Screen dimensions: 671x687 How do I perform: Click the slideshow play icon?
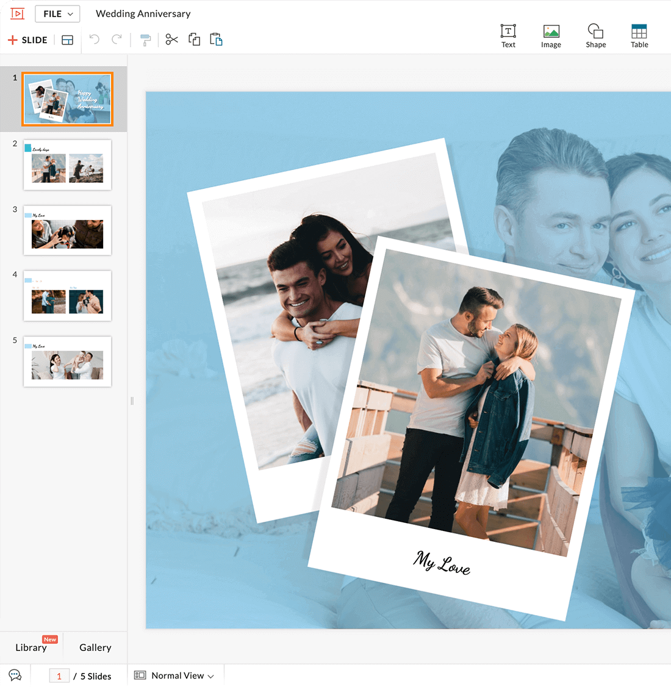click(x=17, y=13)
